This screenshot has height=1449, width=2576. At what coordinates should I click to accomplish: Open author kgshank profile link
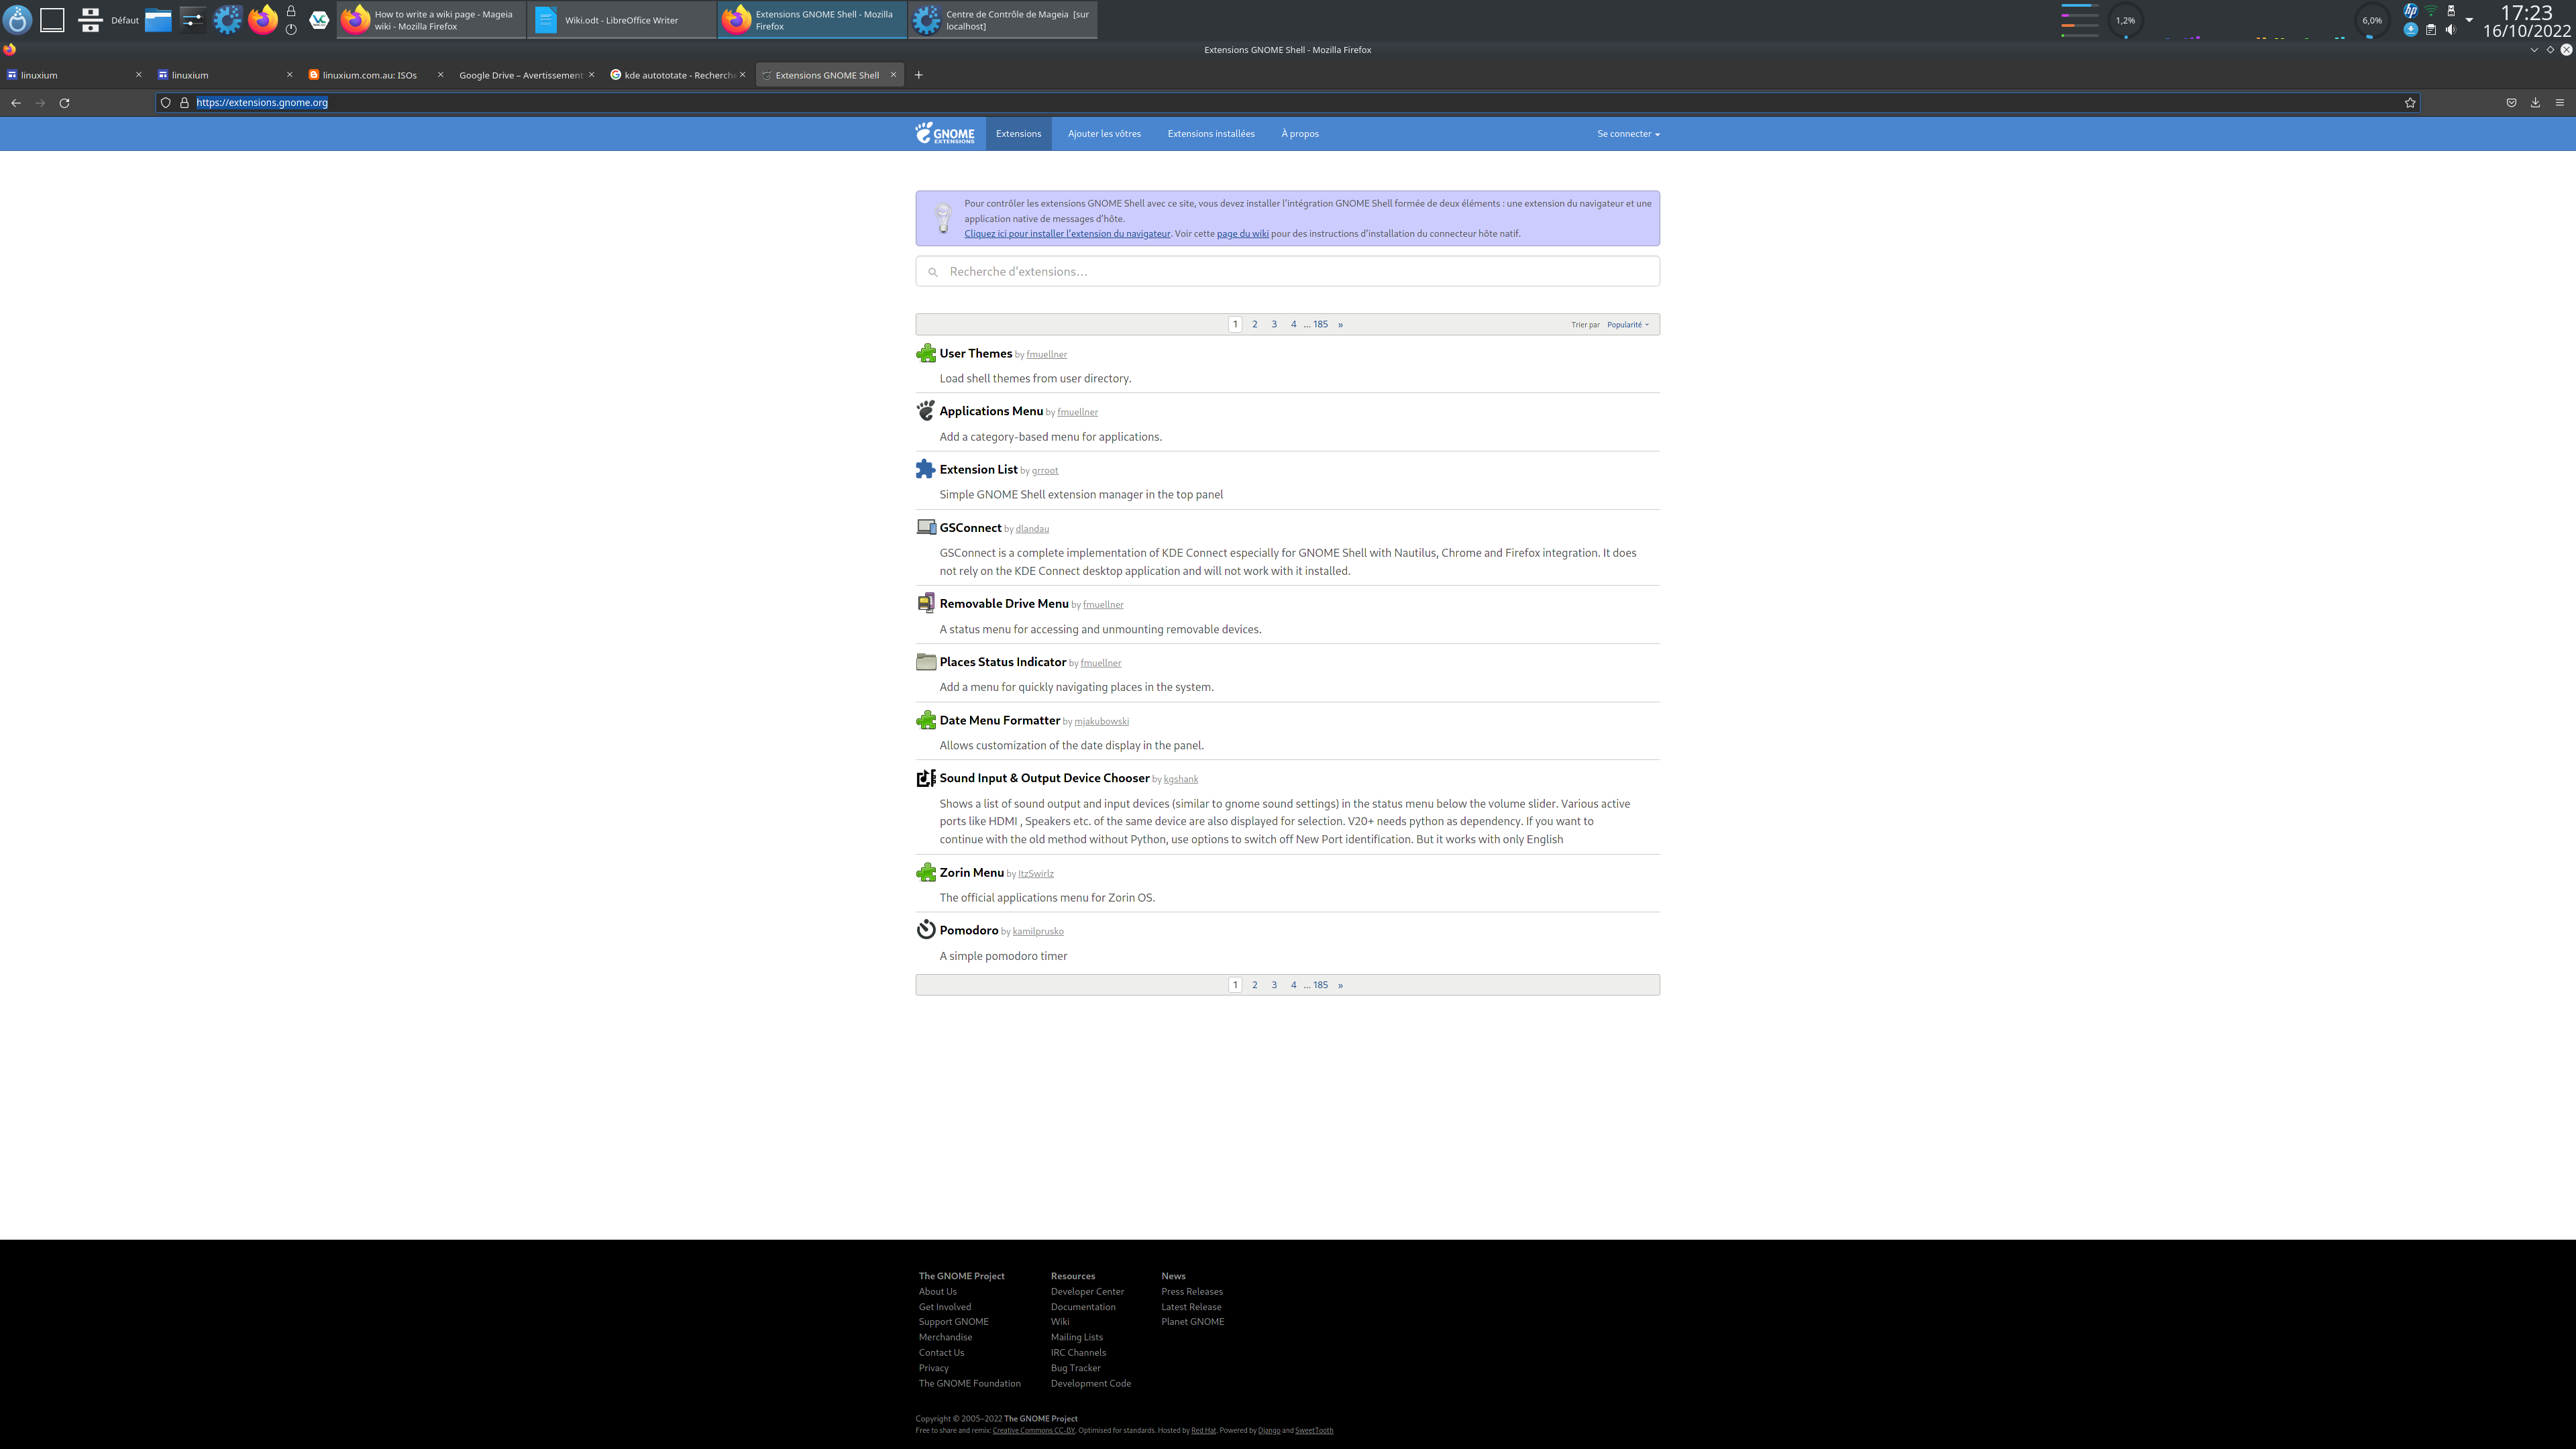tap(1180, 779)
